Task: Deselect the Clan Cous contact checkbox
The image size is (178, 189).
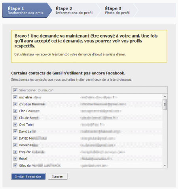Action: 15,111
